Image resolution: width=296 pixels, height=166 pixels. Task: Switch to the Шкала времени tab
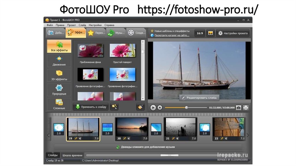[72, 155]
